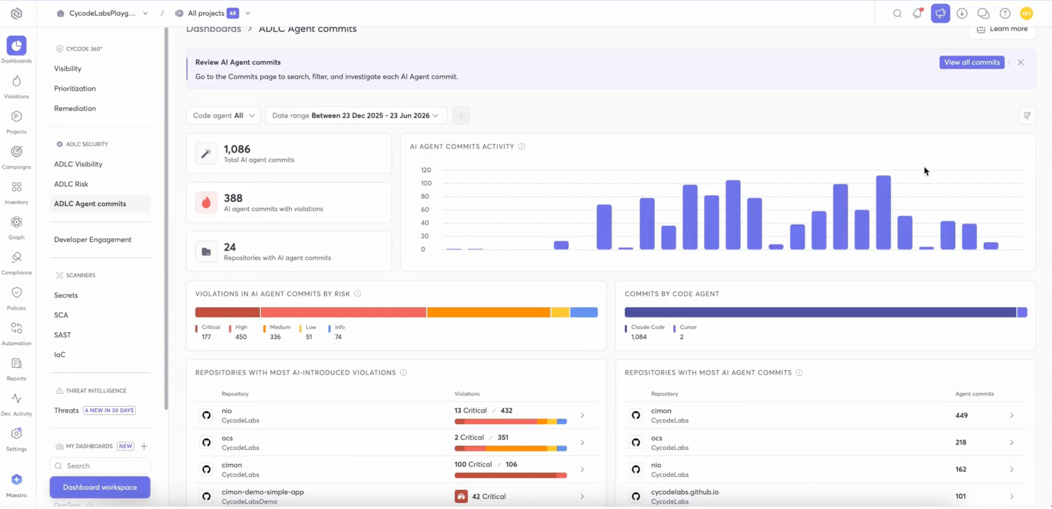Image resolution: width=1052 pixels, height=509 pixels.
Task: Open SAST scanner page
Action: point(63,335)
